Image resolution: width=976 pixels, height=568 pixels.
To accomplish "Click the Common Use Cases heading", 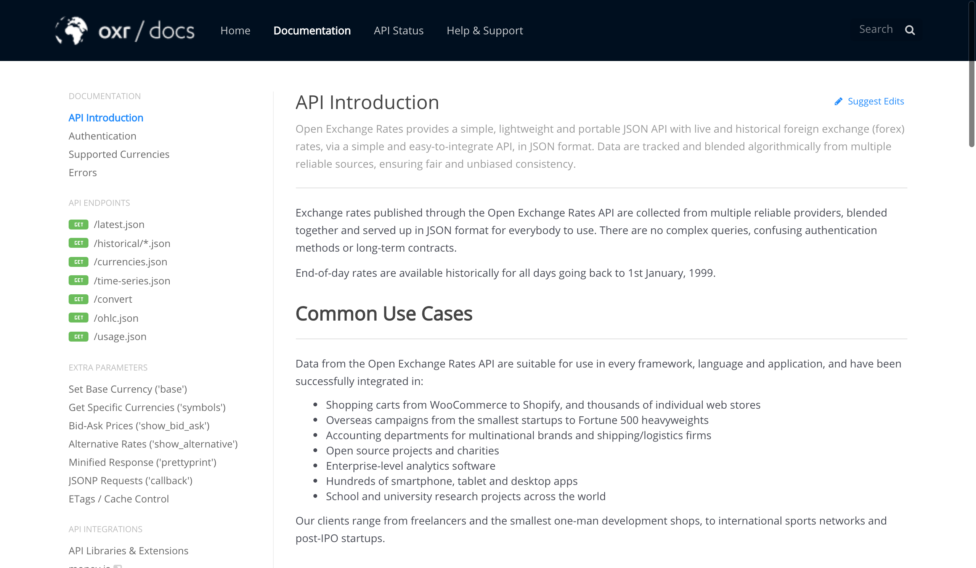I will [x=384, y=314].
